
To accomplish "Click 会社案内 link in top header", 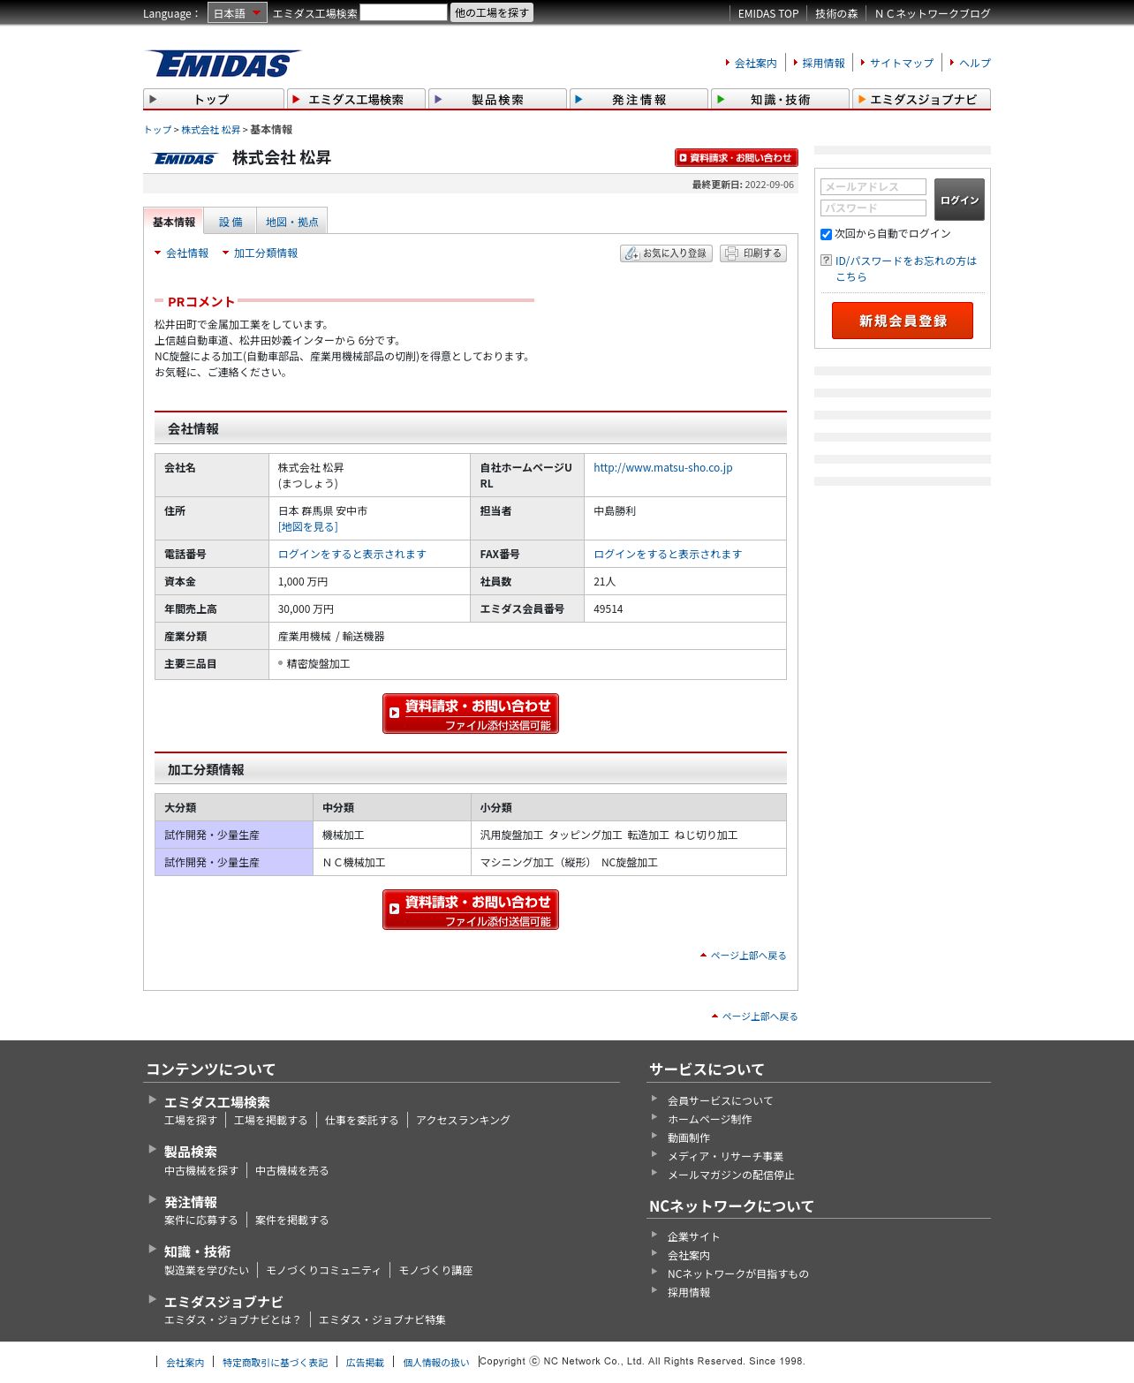I will pyautogui.click(x=756, y=63).
